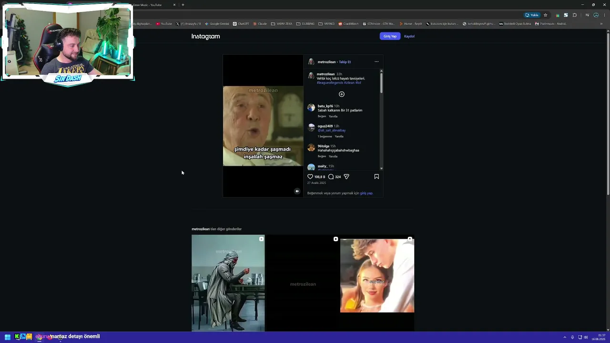
Task: Open the @ali_sait_alevalbay mention
Action: click(x=332, y=131)
